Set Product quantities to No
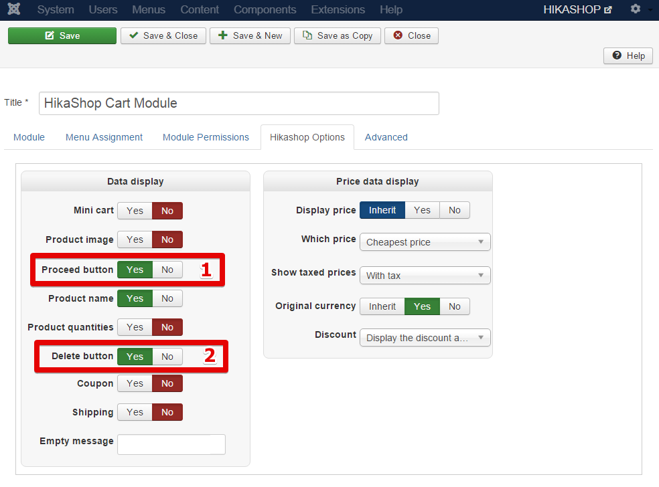Viewport: 659px width, 487px height. click(x=167, y=327)
